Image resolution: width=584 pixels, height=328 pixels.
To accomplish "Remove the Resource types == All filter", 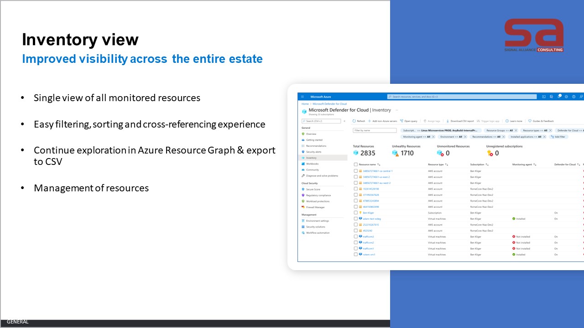I will 551,130.
